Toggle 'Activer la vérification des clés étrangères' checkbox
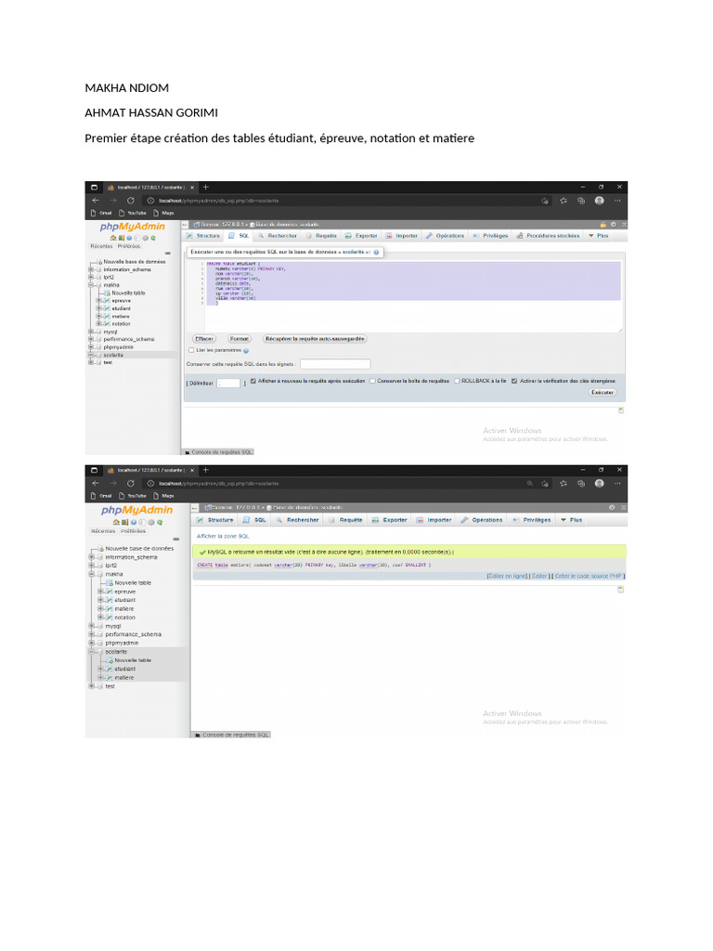The height and width of the screenshot is (951, 713). 514,381
